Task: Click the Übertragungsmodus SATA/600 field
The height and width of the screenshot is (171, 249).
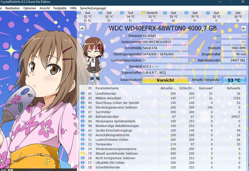Action: coord(165,54)
